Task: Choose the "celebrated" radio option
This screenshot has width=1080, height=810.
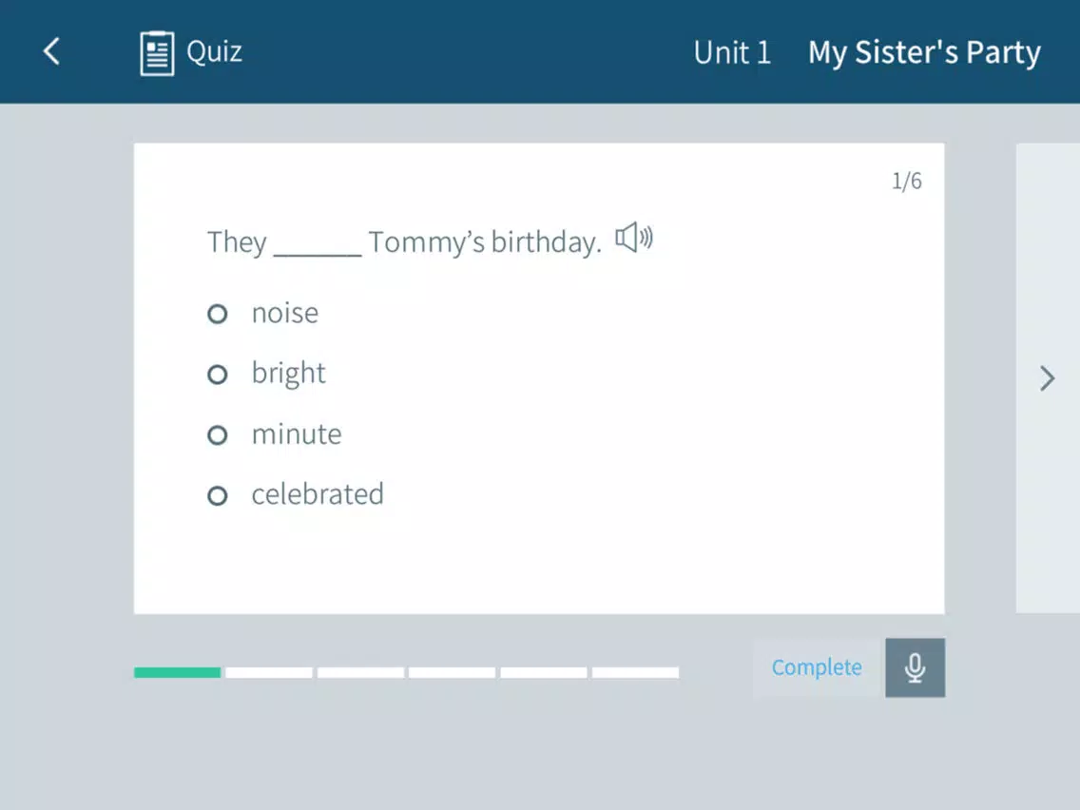Action: coord(218,496)
